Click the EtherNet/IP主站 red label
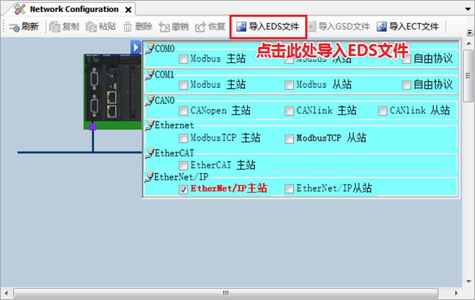The image size is (475, 300). pyautogui.click(x=229, y=188)
